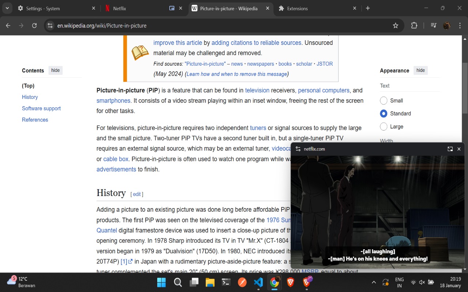
Task: Click the Chrome profile avatar
Action: click(x=447, y=26)
